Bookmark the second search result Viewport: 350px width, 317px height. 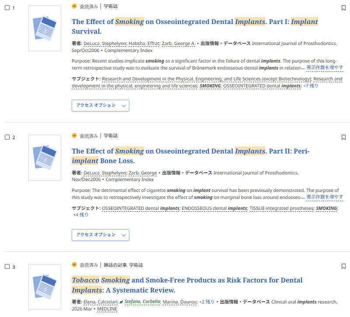point(343,137)
